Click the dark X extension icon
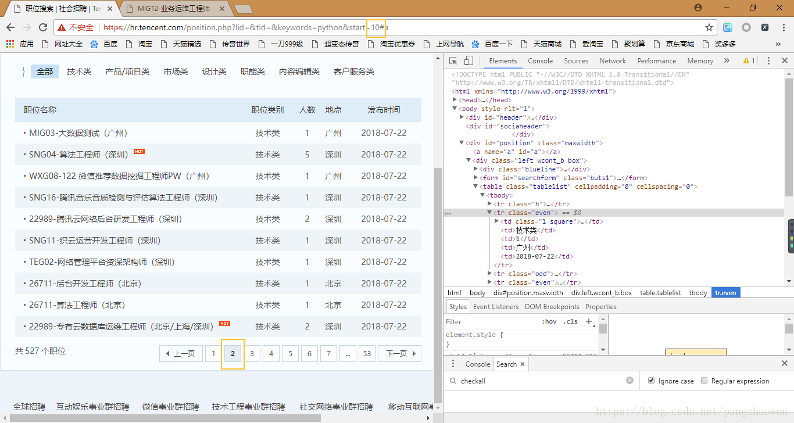The height and width of the screenshot is (423, 794). [765, 27]
